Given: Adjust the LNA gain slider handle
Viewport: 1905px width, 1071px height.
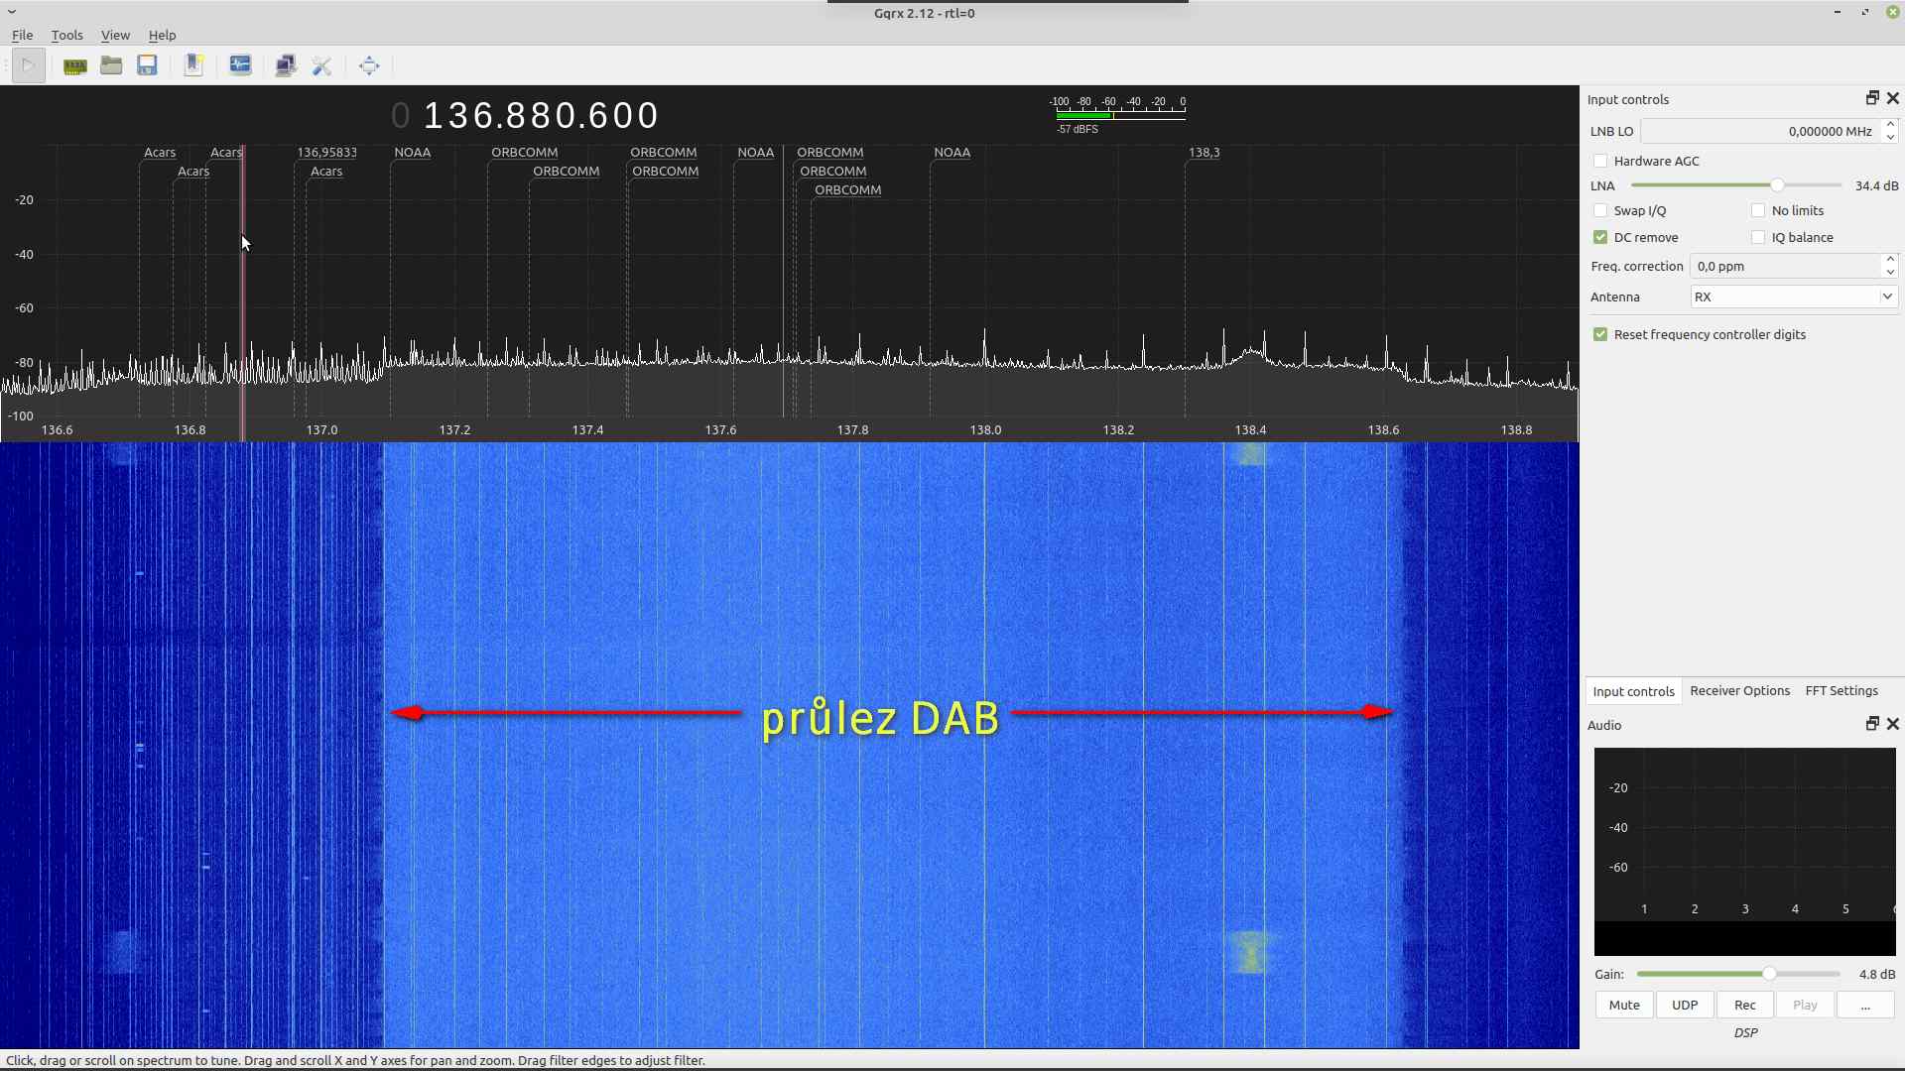Looking at the screenshot, I should pyautogui.click(x=1777, y=186).
